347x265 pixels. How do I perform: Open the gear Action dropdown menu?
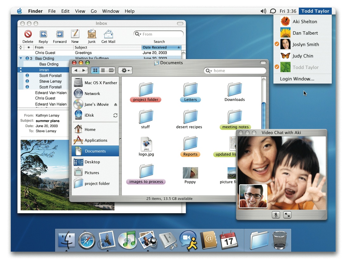(125, 70)
